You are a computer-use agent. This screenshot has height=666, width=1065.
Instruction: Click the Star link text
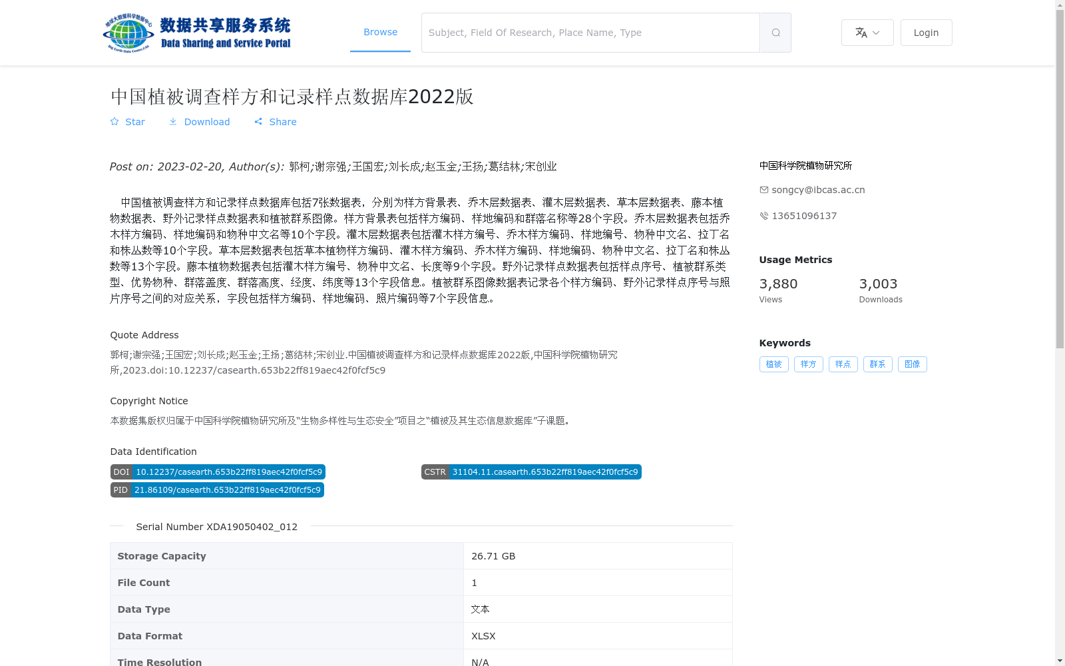[135, 122]
